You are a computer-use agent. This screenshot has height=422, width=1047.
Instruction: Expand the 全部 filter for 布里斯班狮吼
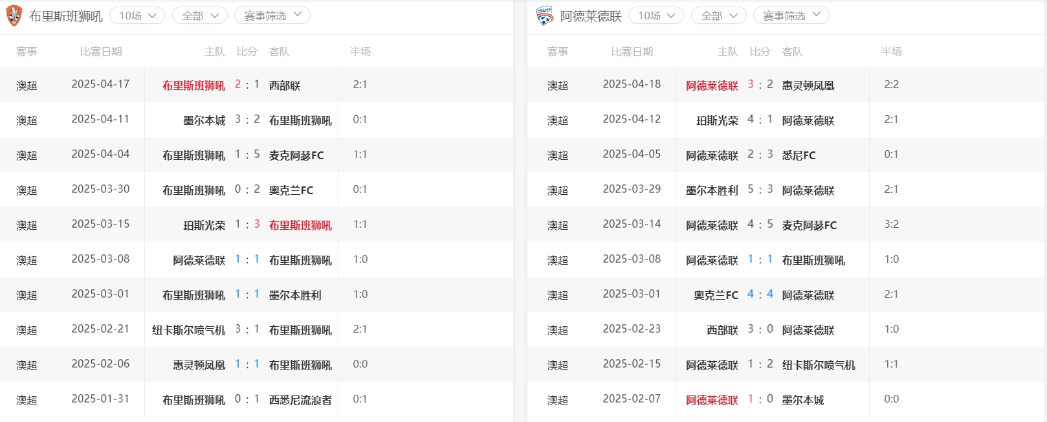pyautogui.click(x=199, y=16)
